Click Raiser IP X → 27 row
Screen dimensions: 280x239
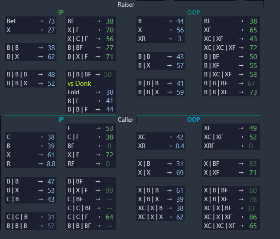pyautogui.click(x=31, y=30)
